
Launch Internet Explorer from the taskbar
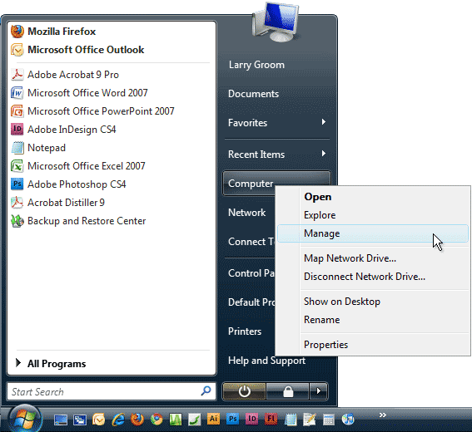(x=118, y=420)
